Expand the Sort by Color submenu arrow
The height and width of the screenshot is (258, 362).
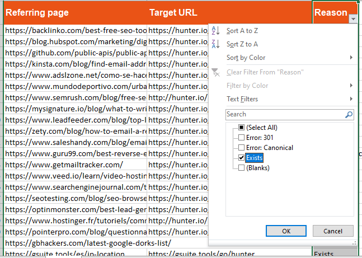[x=351, y=57]
